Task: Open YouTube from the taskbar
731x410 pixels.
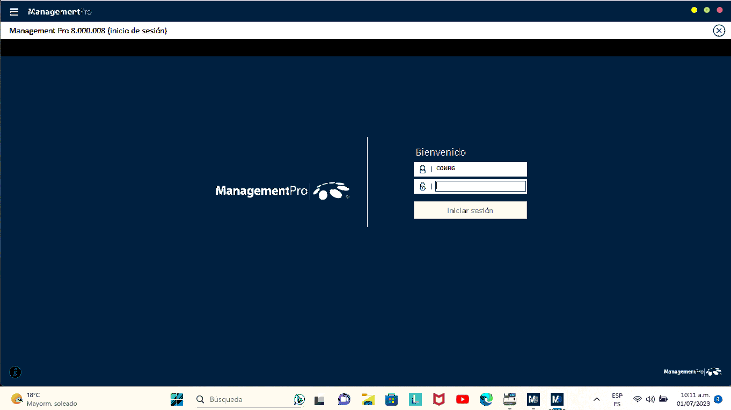Action: (462, 399)
